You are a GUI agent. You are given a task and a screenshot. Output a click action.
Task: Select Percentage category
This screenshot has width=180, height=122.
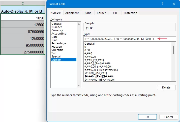pos(64,43)
